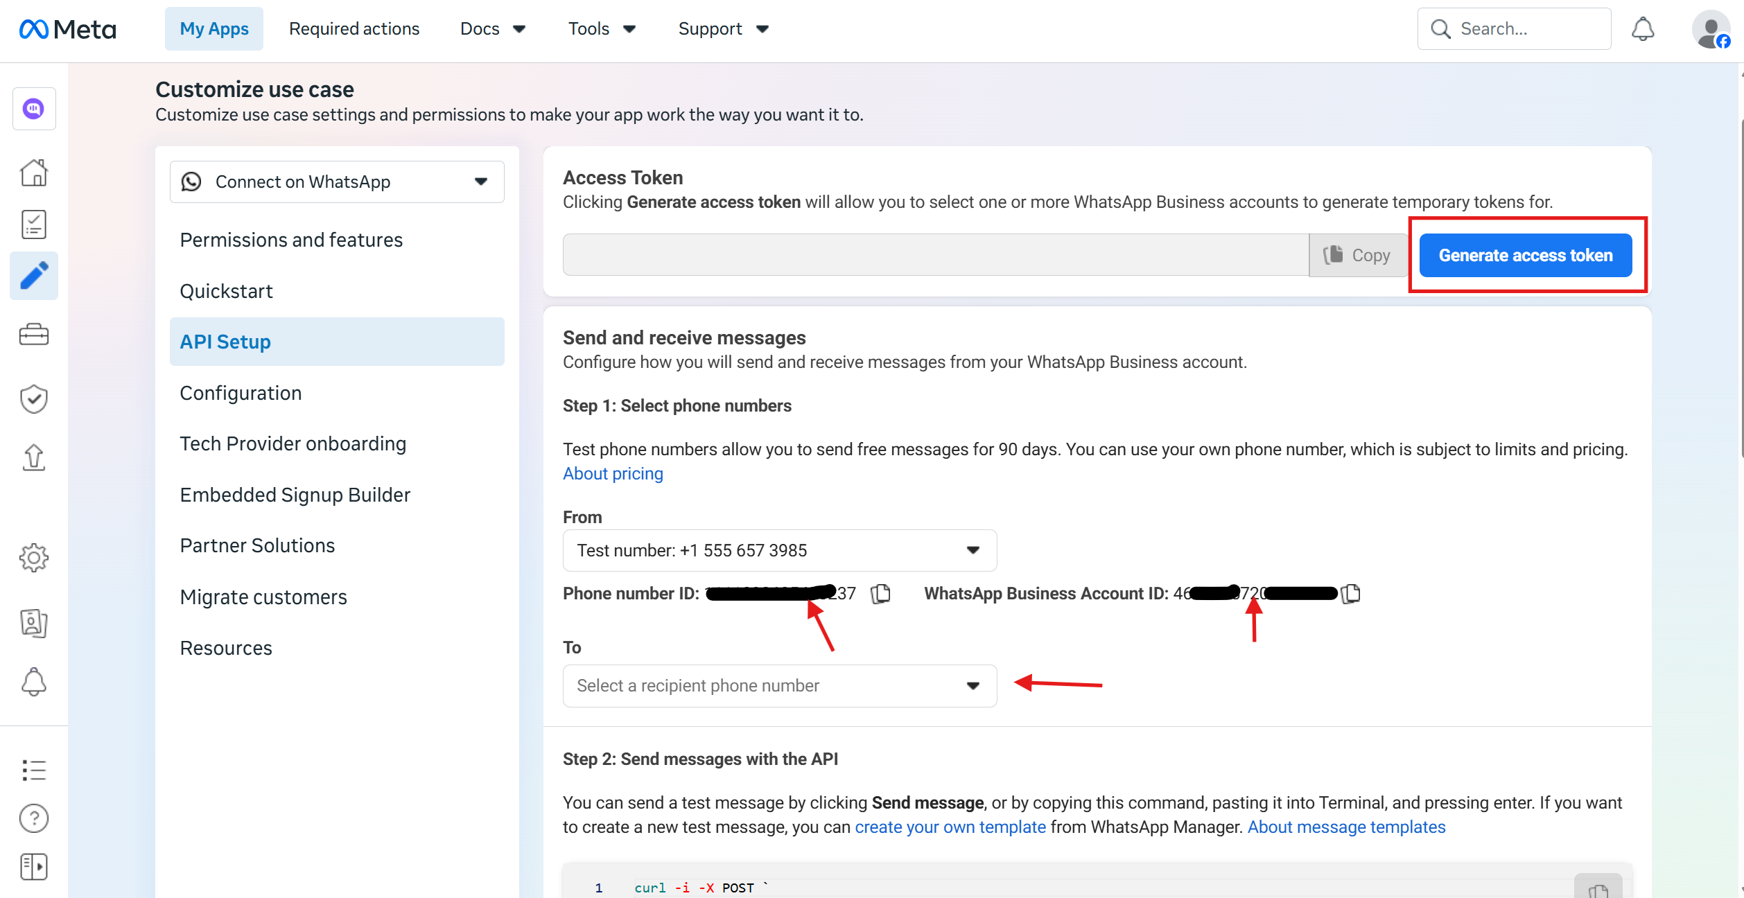Open the shield checkmark icon
This screenshot has height=898, width=1744.
pos(34,398)
